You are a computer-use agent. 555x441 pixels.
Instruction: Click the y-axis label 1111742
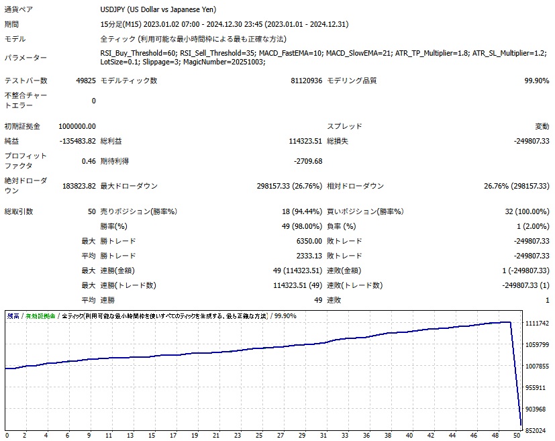pos(538,324)
